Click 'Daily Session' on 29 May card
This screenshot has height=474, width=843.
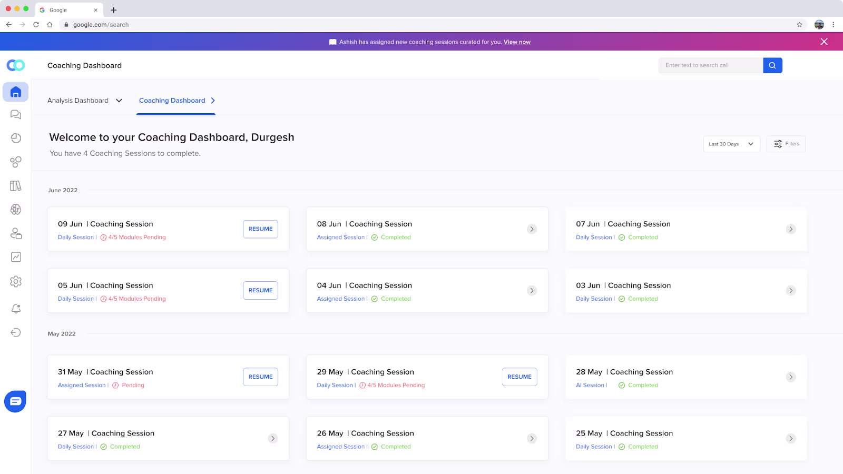(x=335, y=386)
